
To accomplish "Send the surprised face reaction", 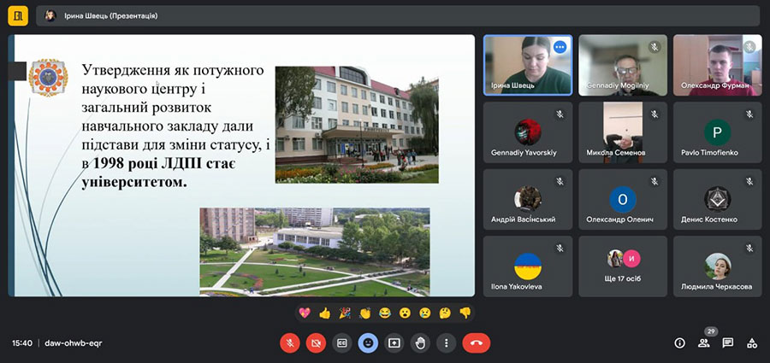I will (x=405, y=313).
